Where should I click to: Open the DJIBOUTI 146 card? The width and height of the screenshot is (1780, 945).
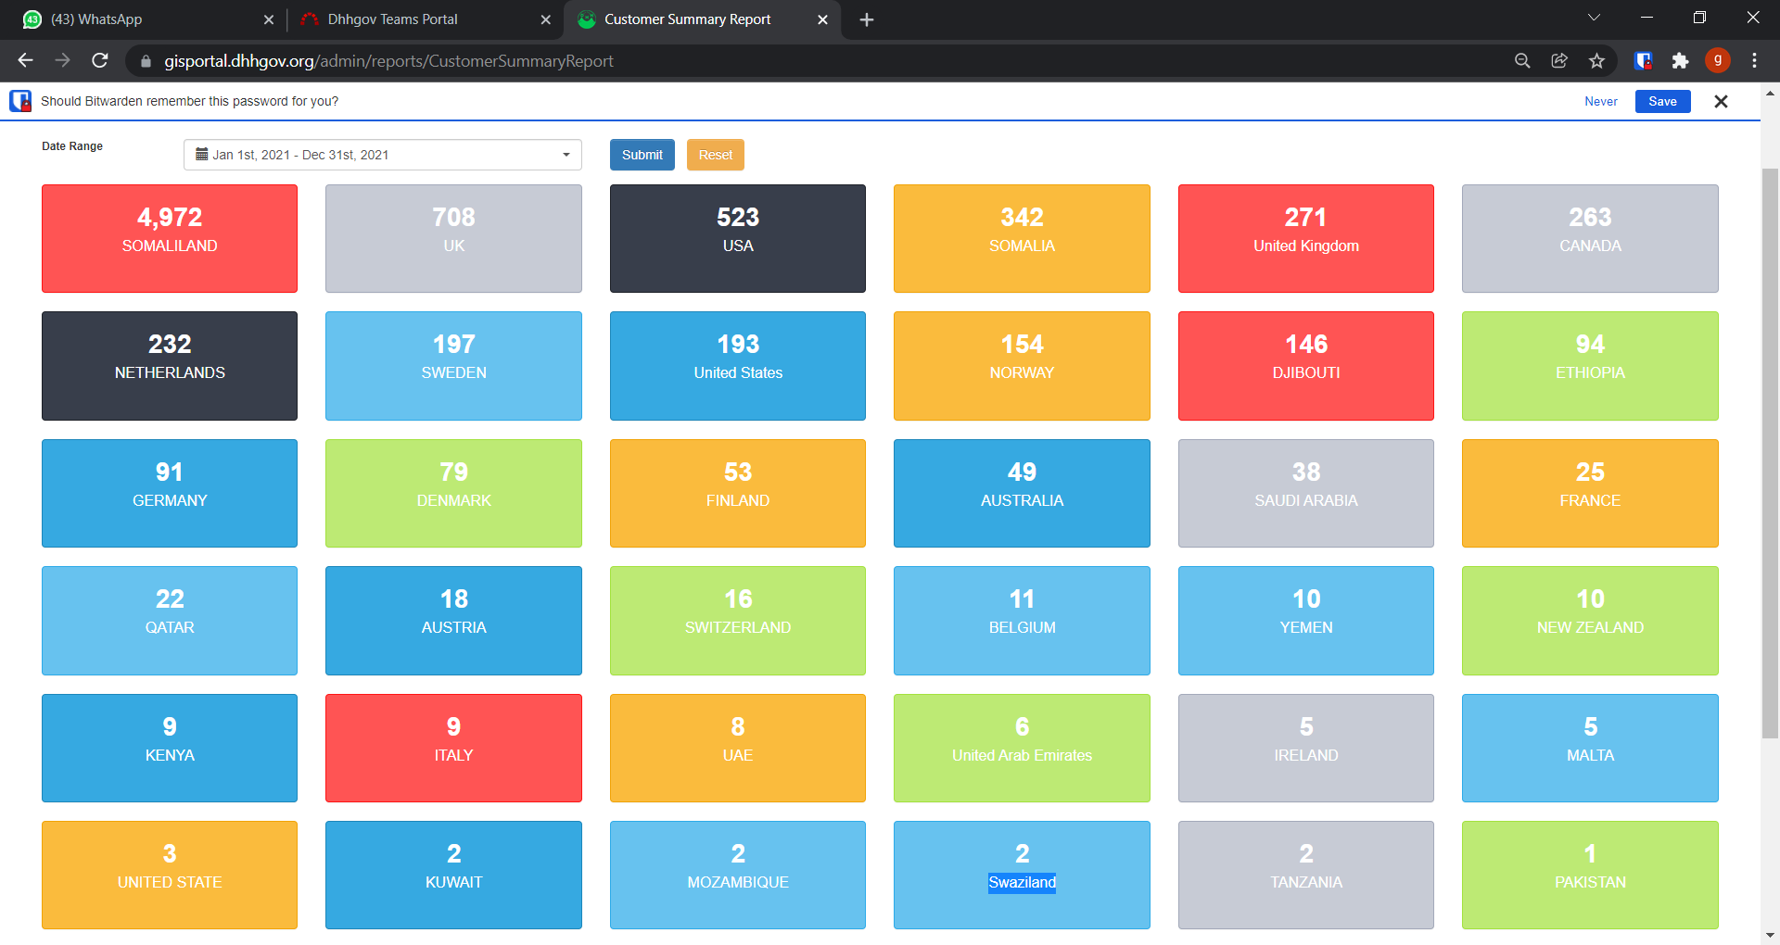pos(1306,366)
